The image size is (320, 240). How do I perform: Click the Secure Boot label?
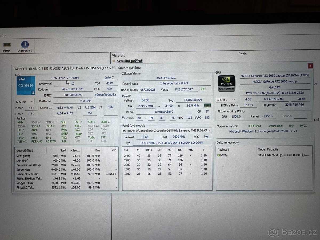coord(275,126)
